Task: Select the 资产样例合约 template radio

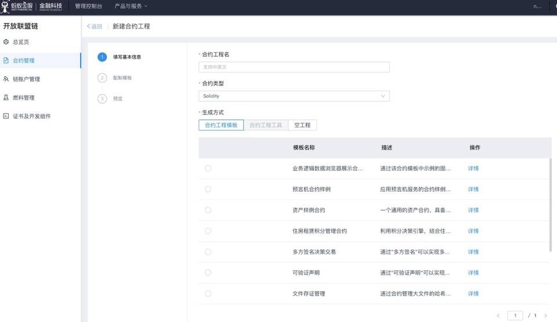Action: point(208,210)
